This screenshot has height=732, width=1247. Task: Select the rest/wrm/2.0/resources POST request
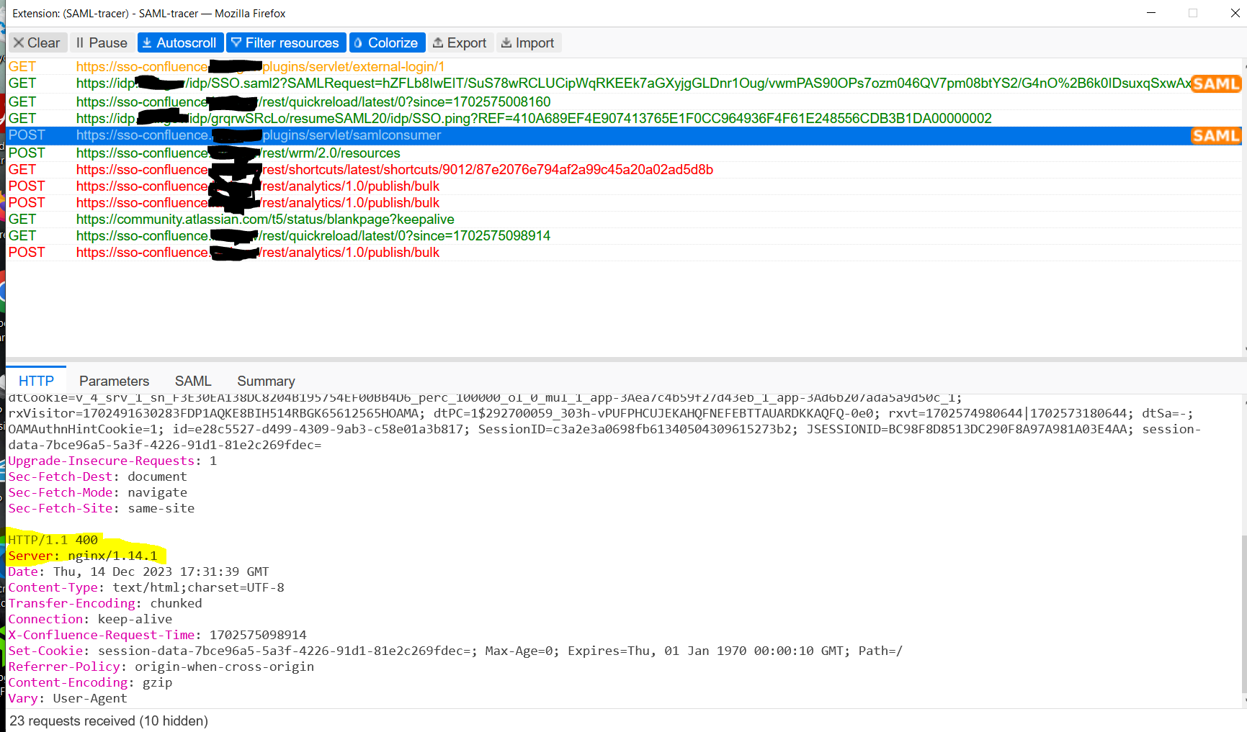(624, 153)
